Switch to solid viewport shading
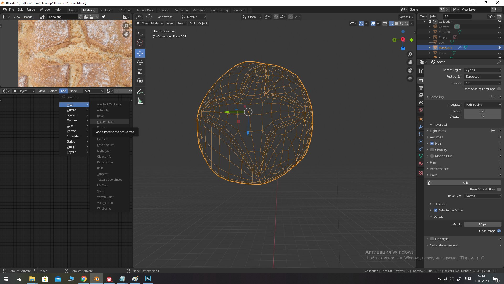 [396, 23]
